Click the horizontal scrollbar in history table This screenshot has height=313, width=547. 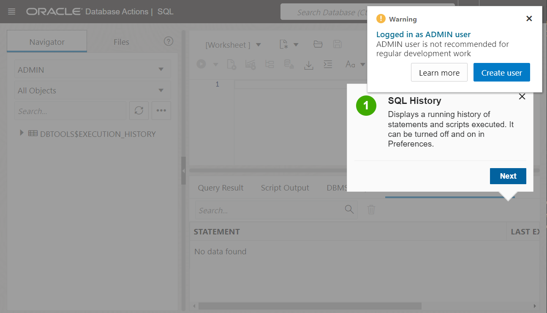tap(310, 306)
